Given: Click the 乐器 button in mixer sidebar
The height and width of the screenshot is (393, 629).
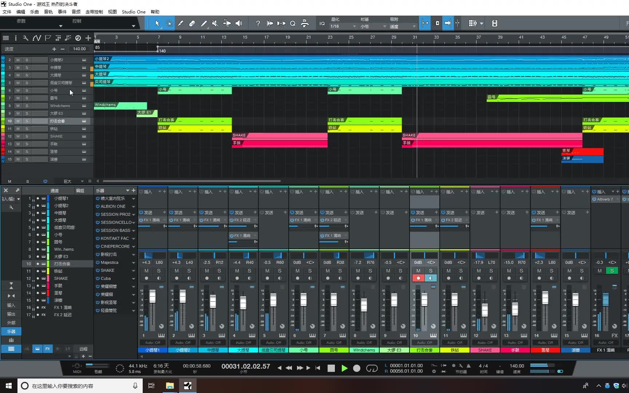Looking at the screenshot, I should point(11,332).
